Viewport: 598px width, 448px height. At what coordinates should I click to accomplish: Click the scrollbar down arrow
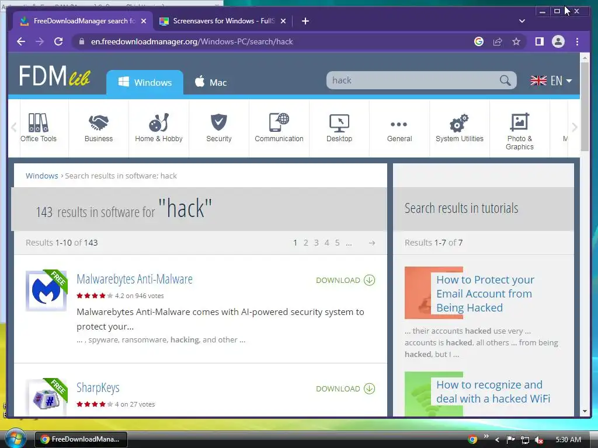[585, 411]
